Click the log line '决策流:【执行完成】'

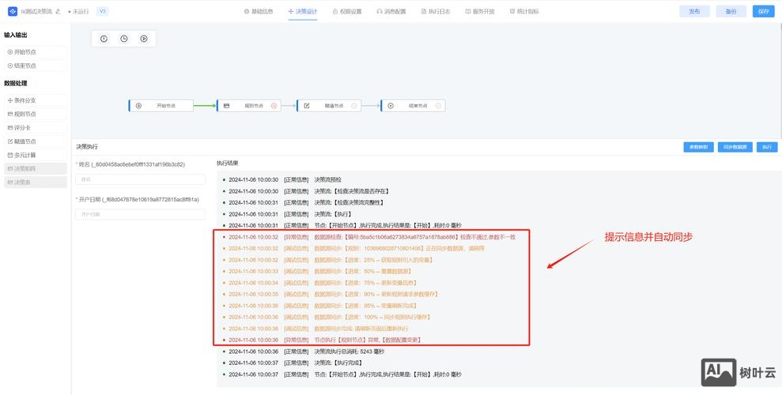coord(293,363)
